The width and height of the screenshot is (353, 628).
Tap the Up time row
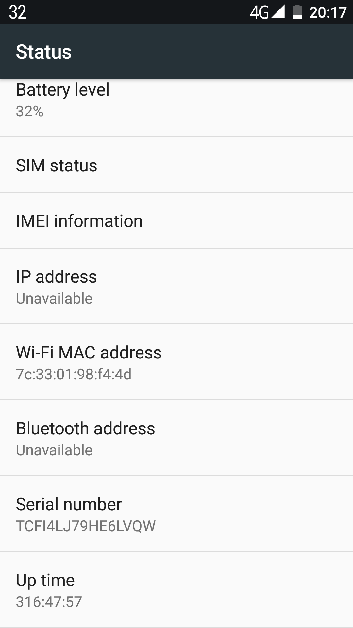[x=176, y=590]
